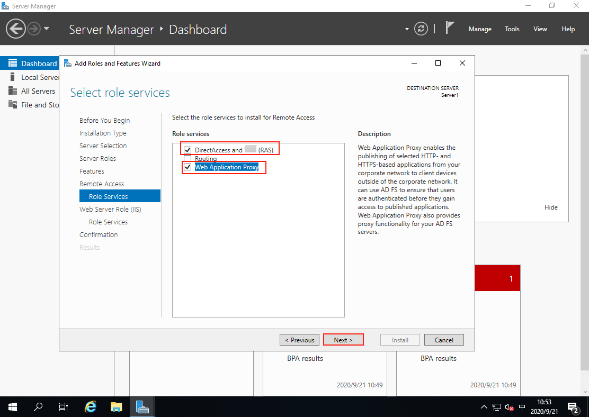Check the Routing role service checkbox
Viewport: 589px width, 417px height.
click(188, 158)
